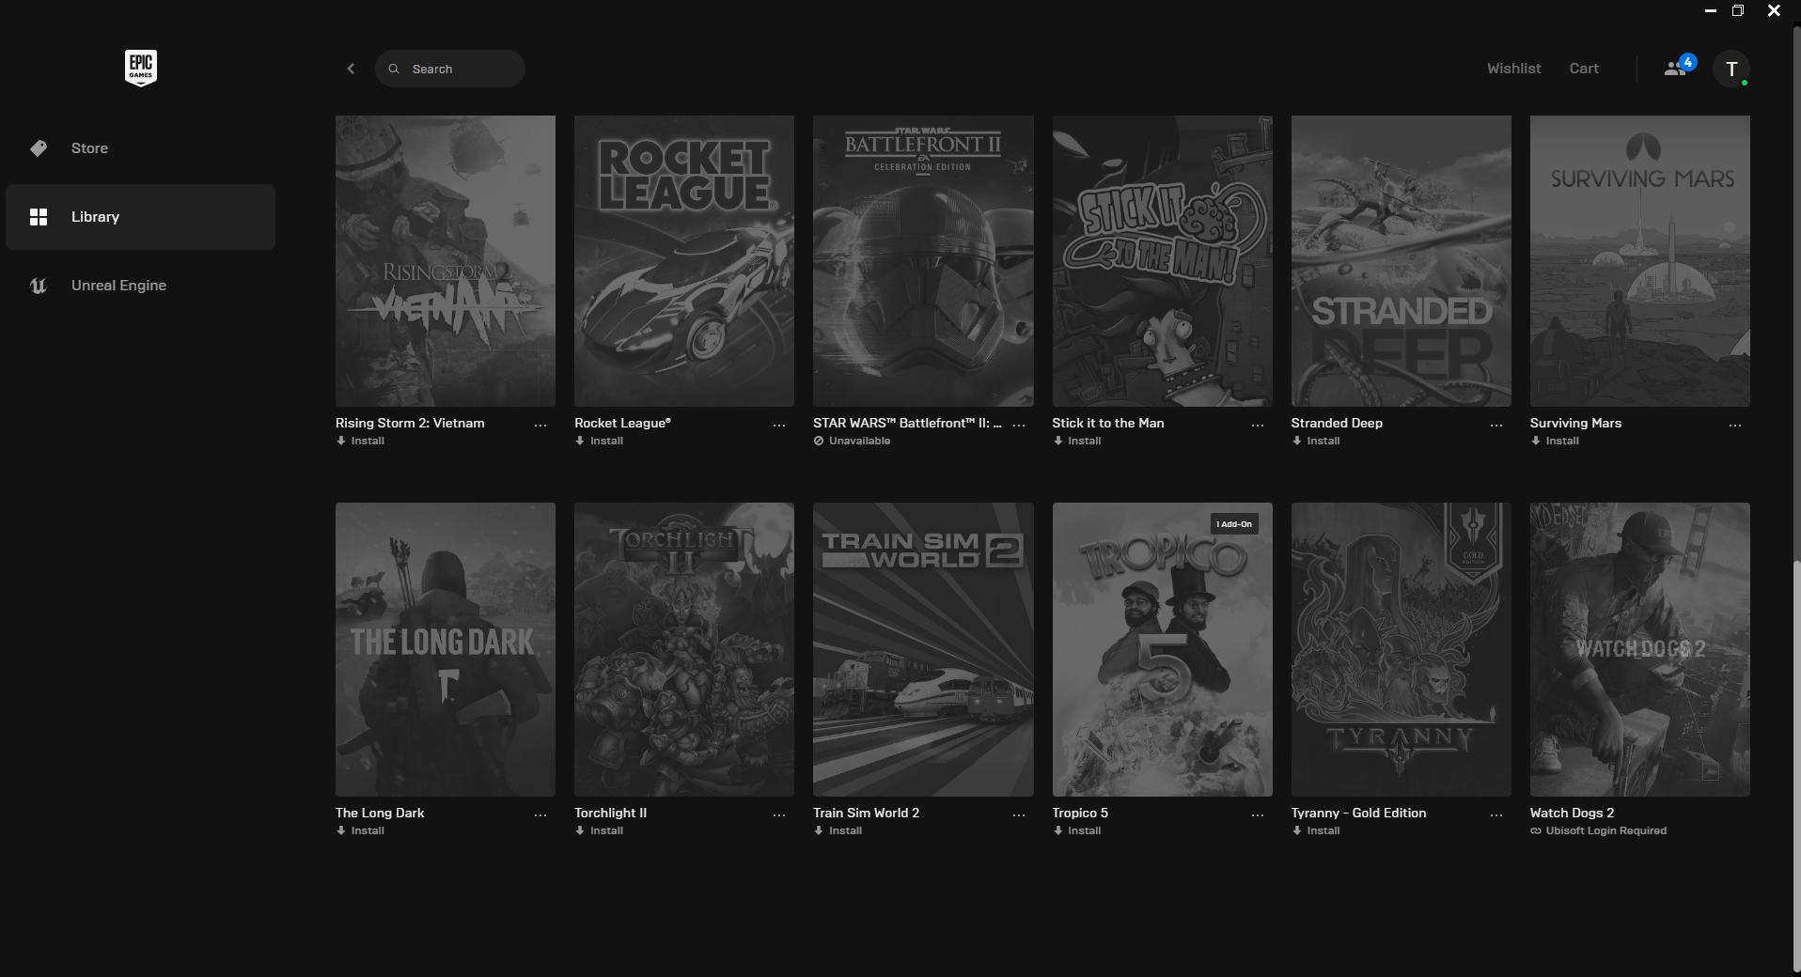This screenshot has width=1801, height=977.
Task: Open options menu for Torchlight II
Action: pyautogui.click(x=779, y=815)
